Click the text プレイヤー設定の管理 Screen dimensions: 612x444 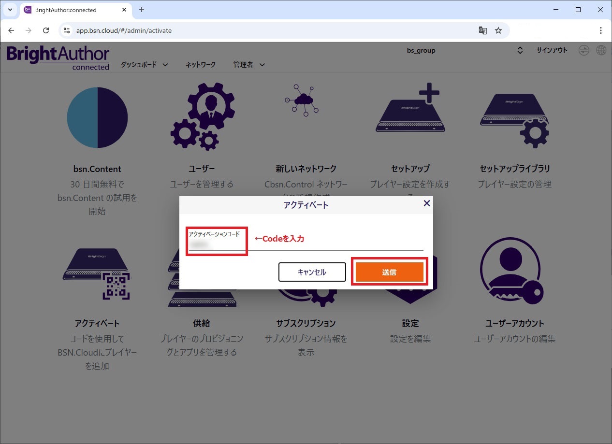click(x=515, y=184)
